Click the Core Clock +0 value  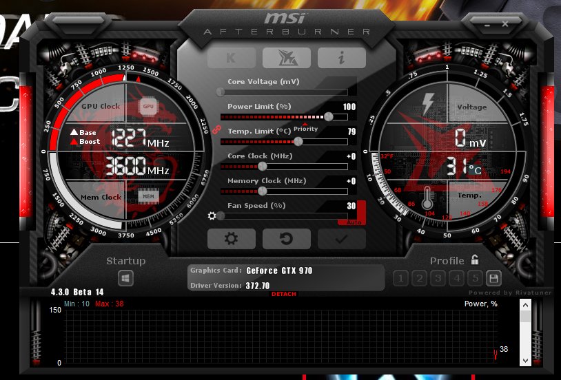351,156
